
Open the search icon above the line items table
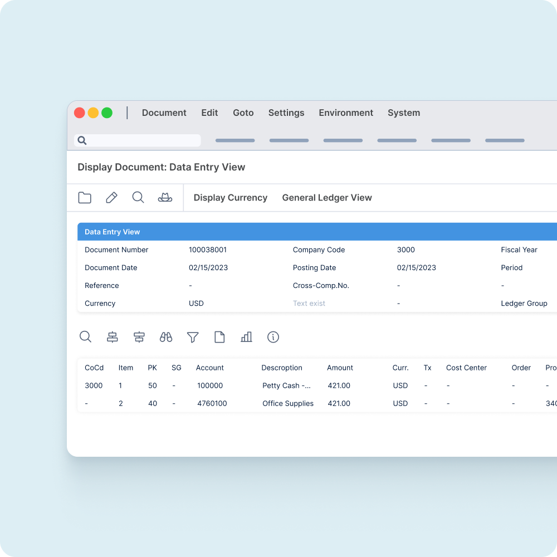[x=86, y=336]
